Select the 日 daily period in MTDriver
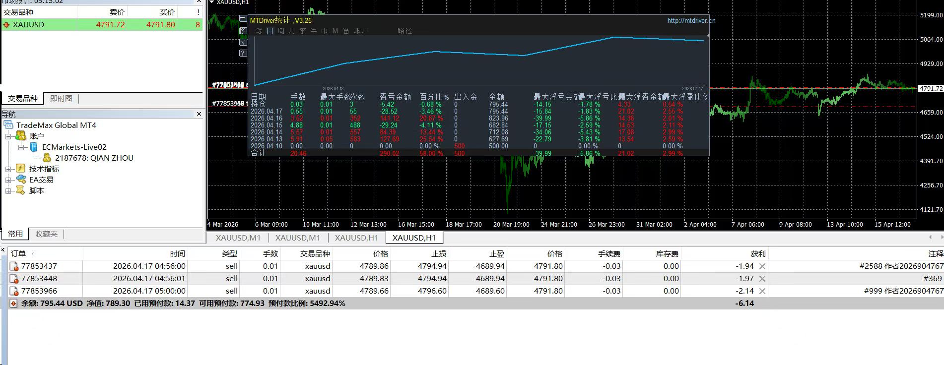 click(270, 31)
